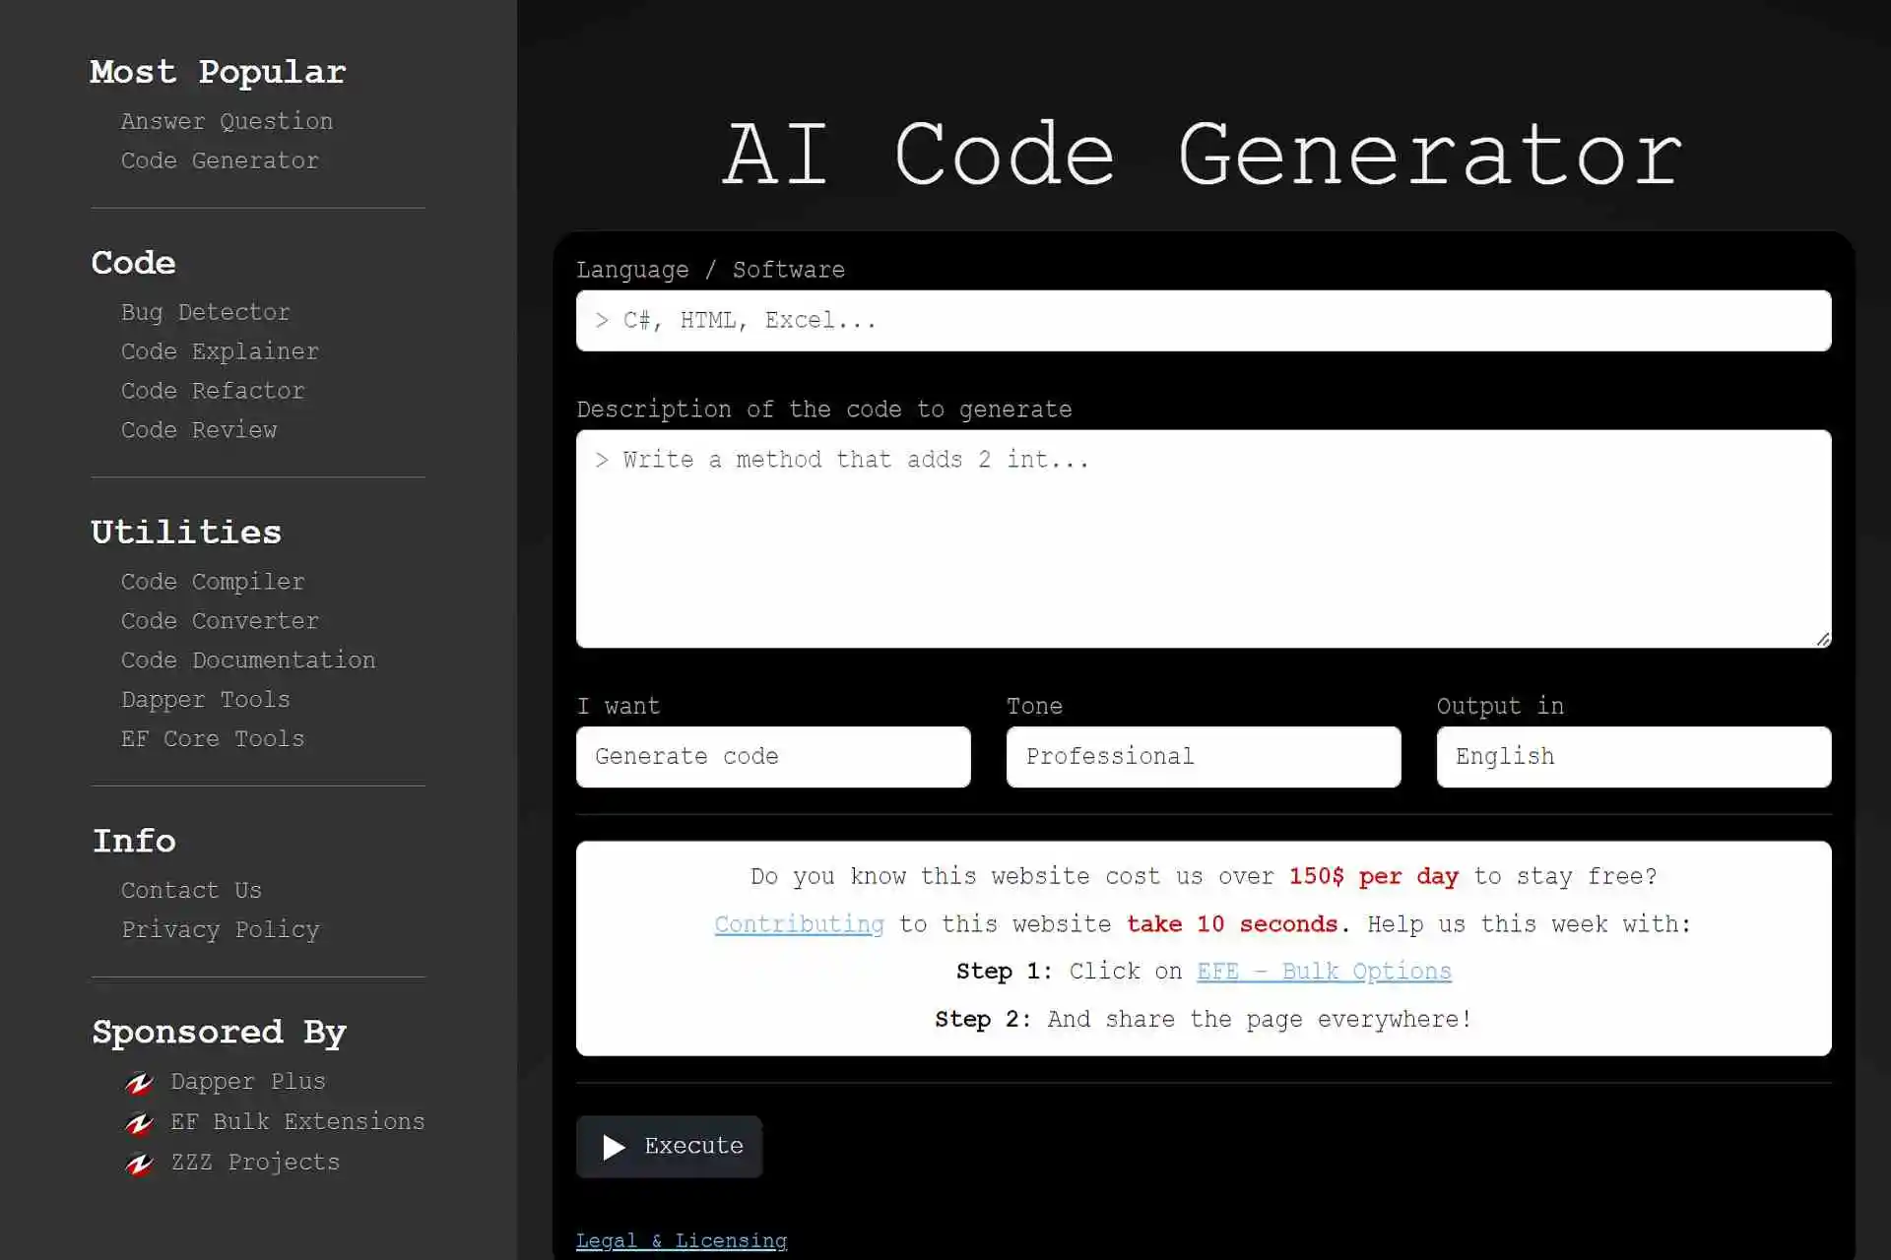This screenshot has width=1891, height=1260.
Task: Open the Contact Us page
Action: pyautogui.click(x=191, y=891)
